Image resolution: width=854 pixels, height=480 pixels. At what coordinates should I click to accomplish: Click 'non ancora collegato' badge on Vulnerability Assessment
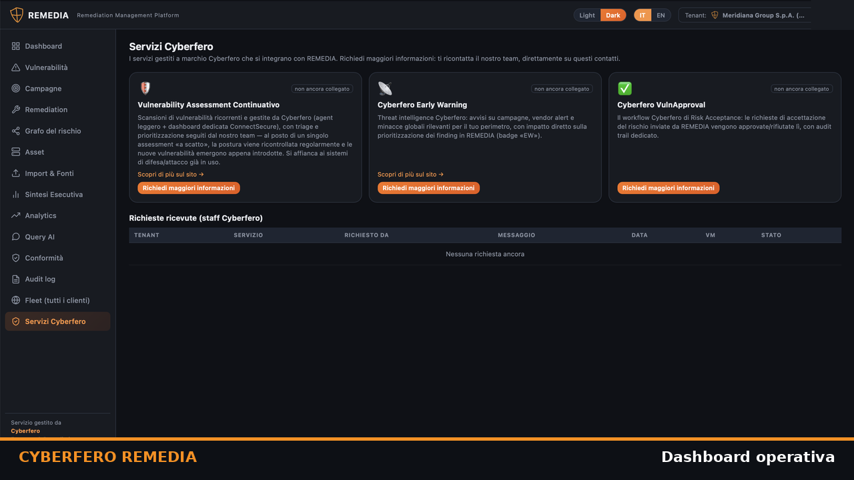(322, 89)
